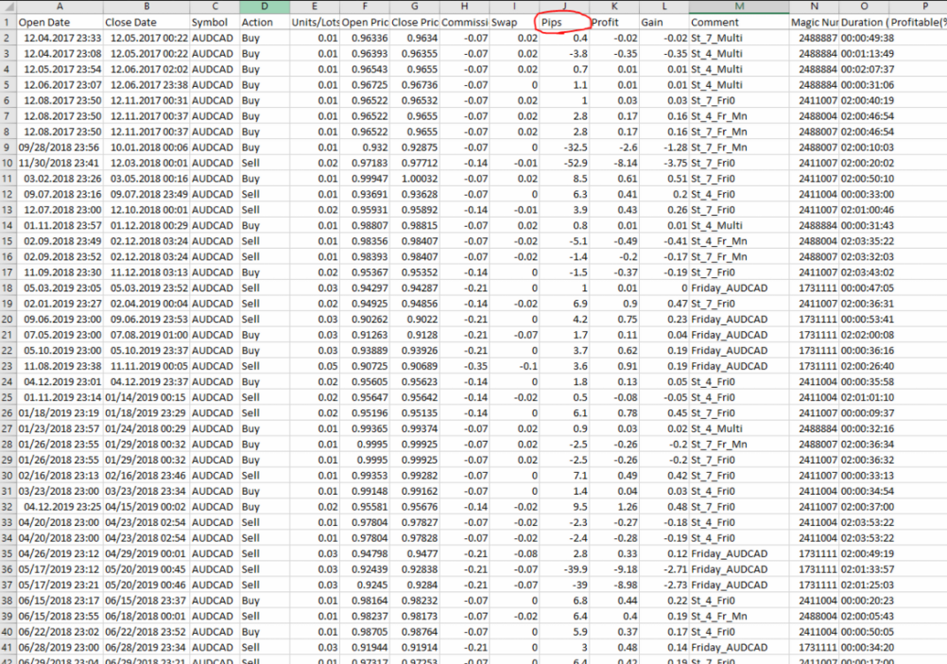Screen dimensions: 947x664
Task: Click pips value '-32.5'
Action: (x=574, y=148)
